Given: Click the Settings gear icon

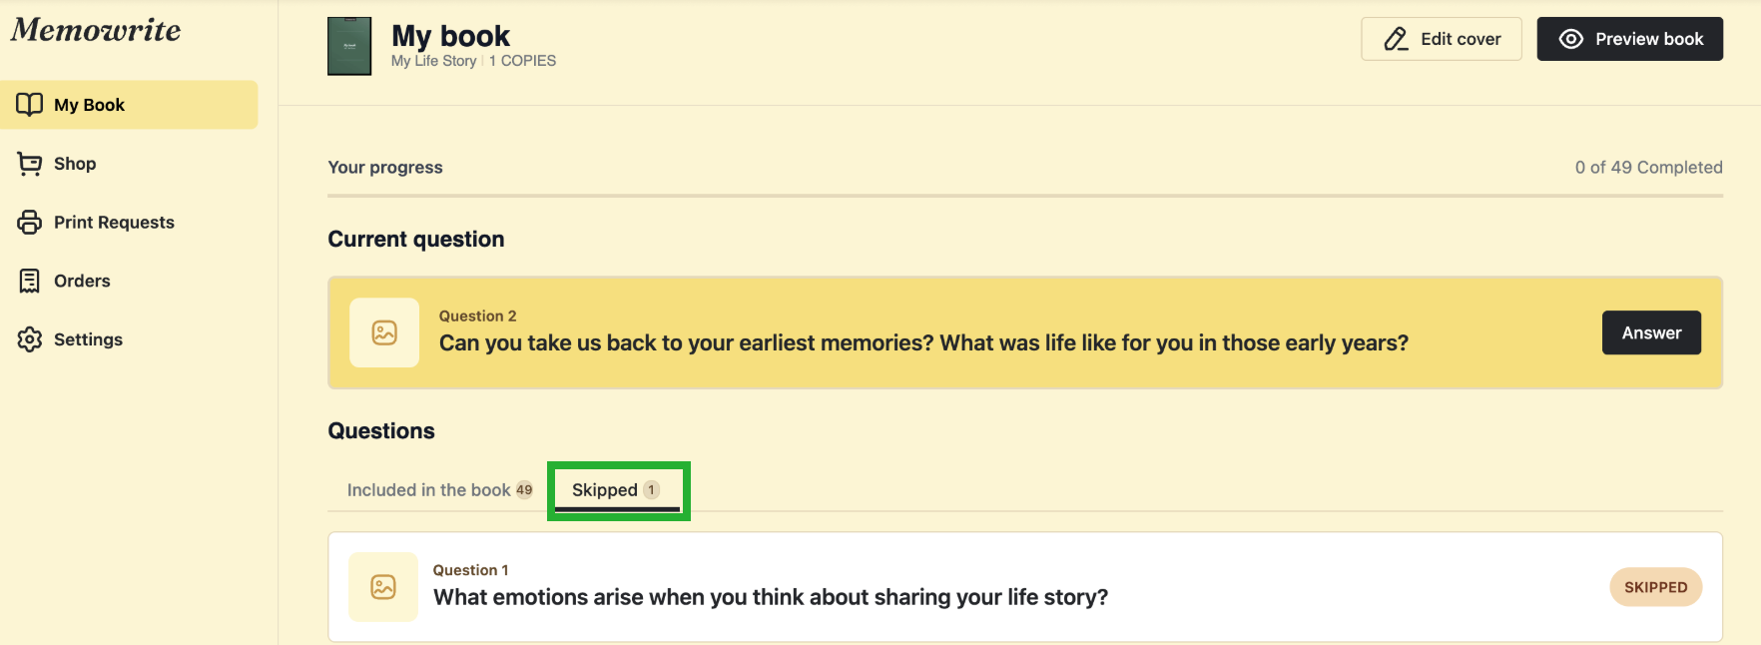Looking at the screenshot, I should (x=30, y=339).
